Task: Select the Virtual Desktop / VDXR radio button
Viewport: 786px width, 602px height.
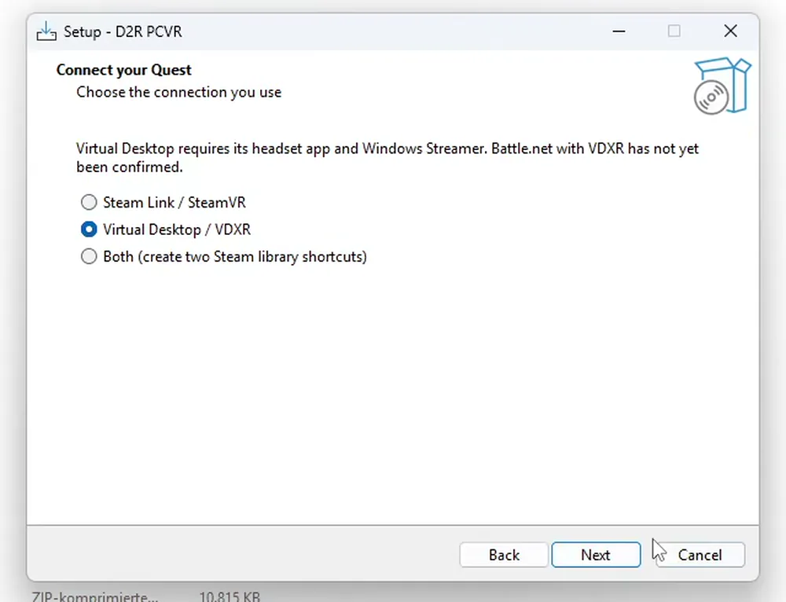Action: 89,229
